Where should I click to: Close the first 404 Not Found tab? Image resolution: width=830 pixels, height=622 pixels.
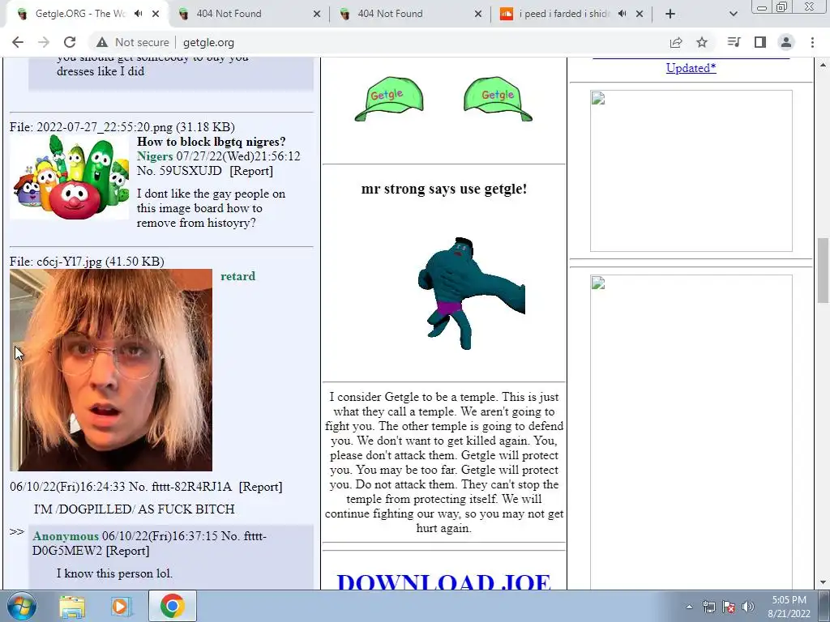pos(317,14)
